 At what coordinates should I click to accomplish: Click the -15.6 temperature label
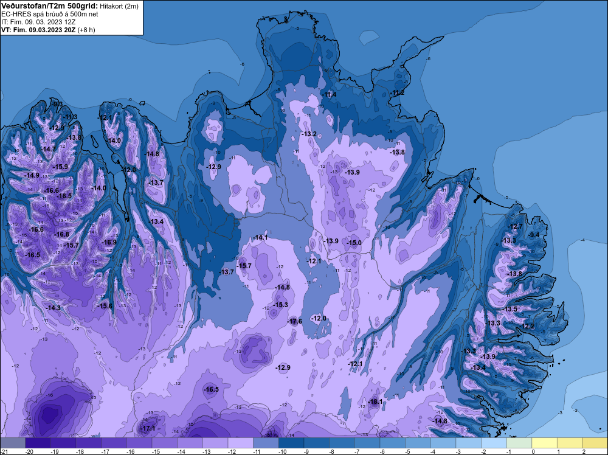tap(105, 306)
